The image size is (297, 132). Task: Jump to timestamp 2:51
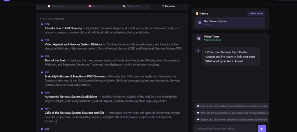click(x=47, y=72)
